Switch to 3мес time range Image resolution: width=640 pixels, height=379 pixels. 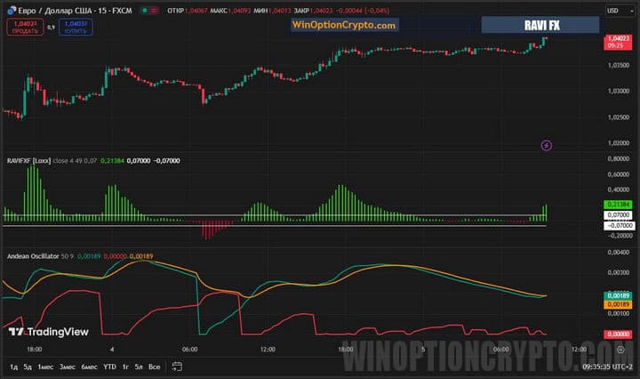pyautogui.click(x=67, y=366)
